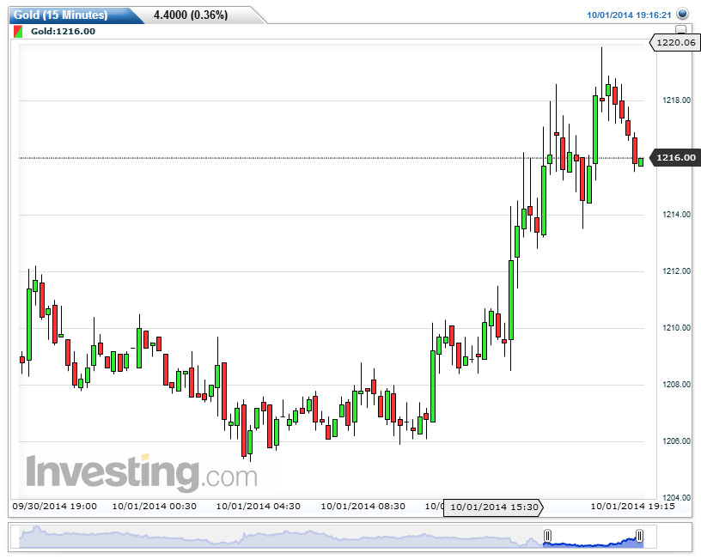Click the 1220.06 crosshair price label
Screen dimensions: 701x559
click(x=675, y=42)
